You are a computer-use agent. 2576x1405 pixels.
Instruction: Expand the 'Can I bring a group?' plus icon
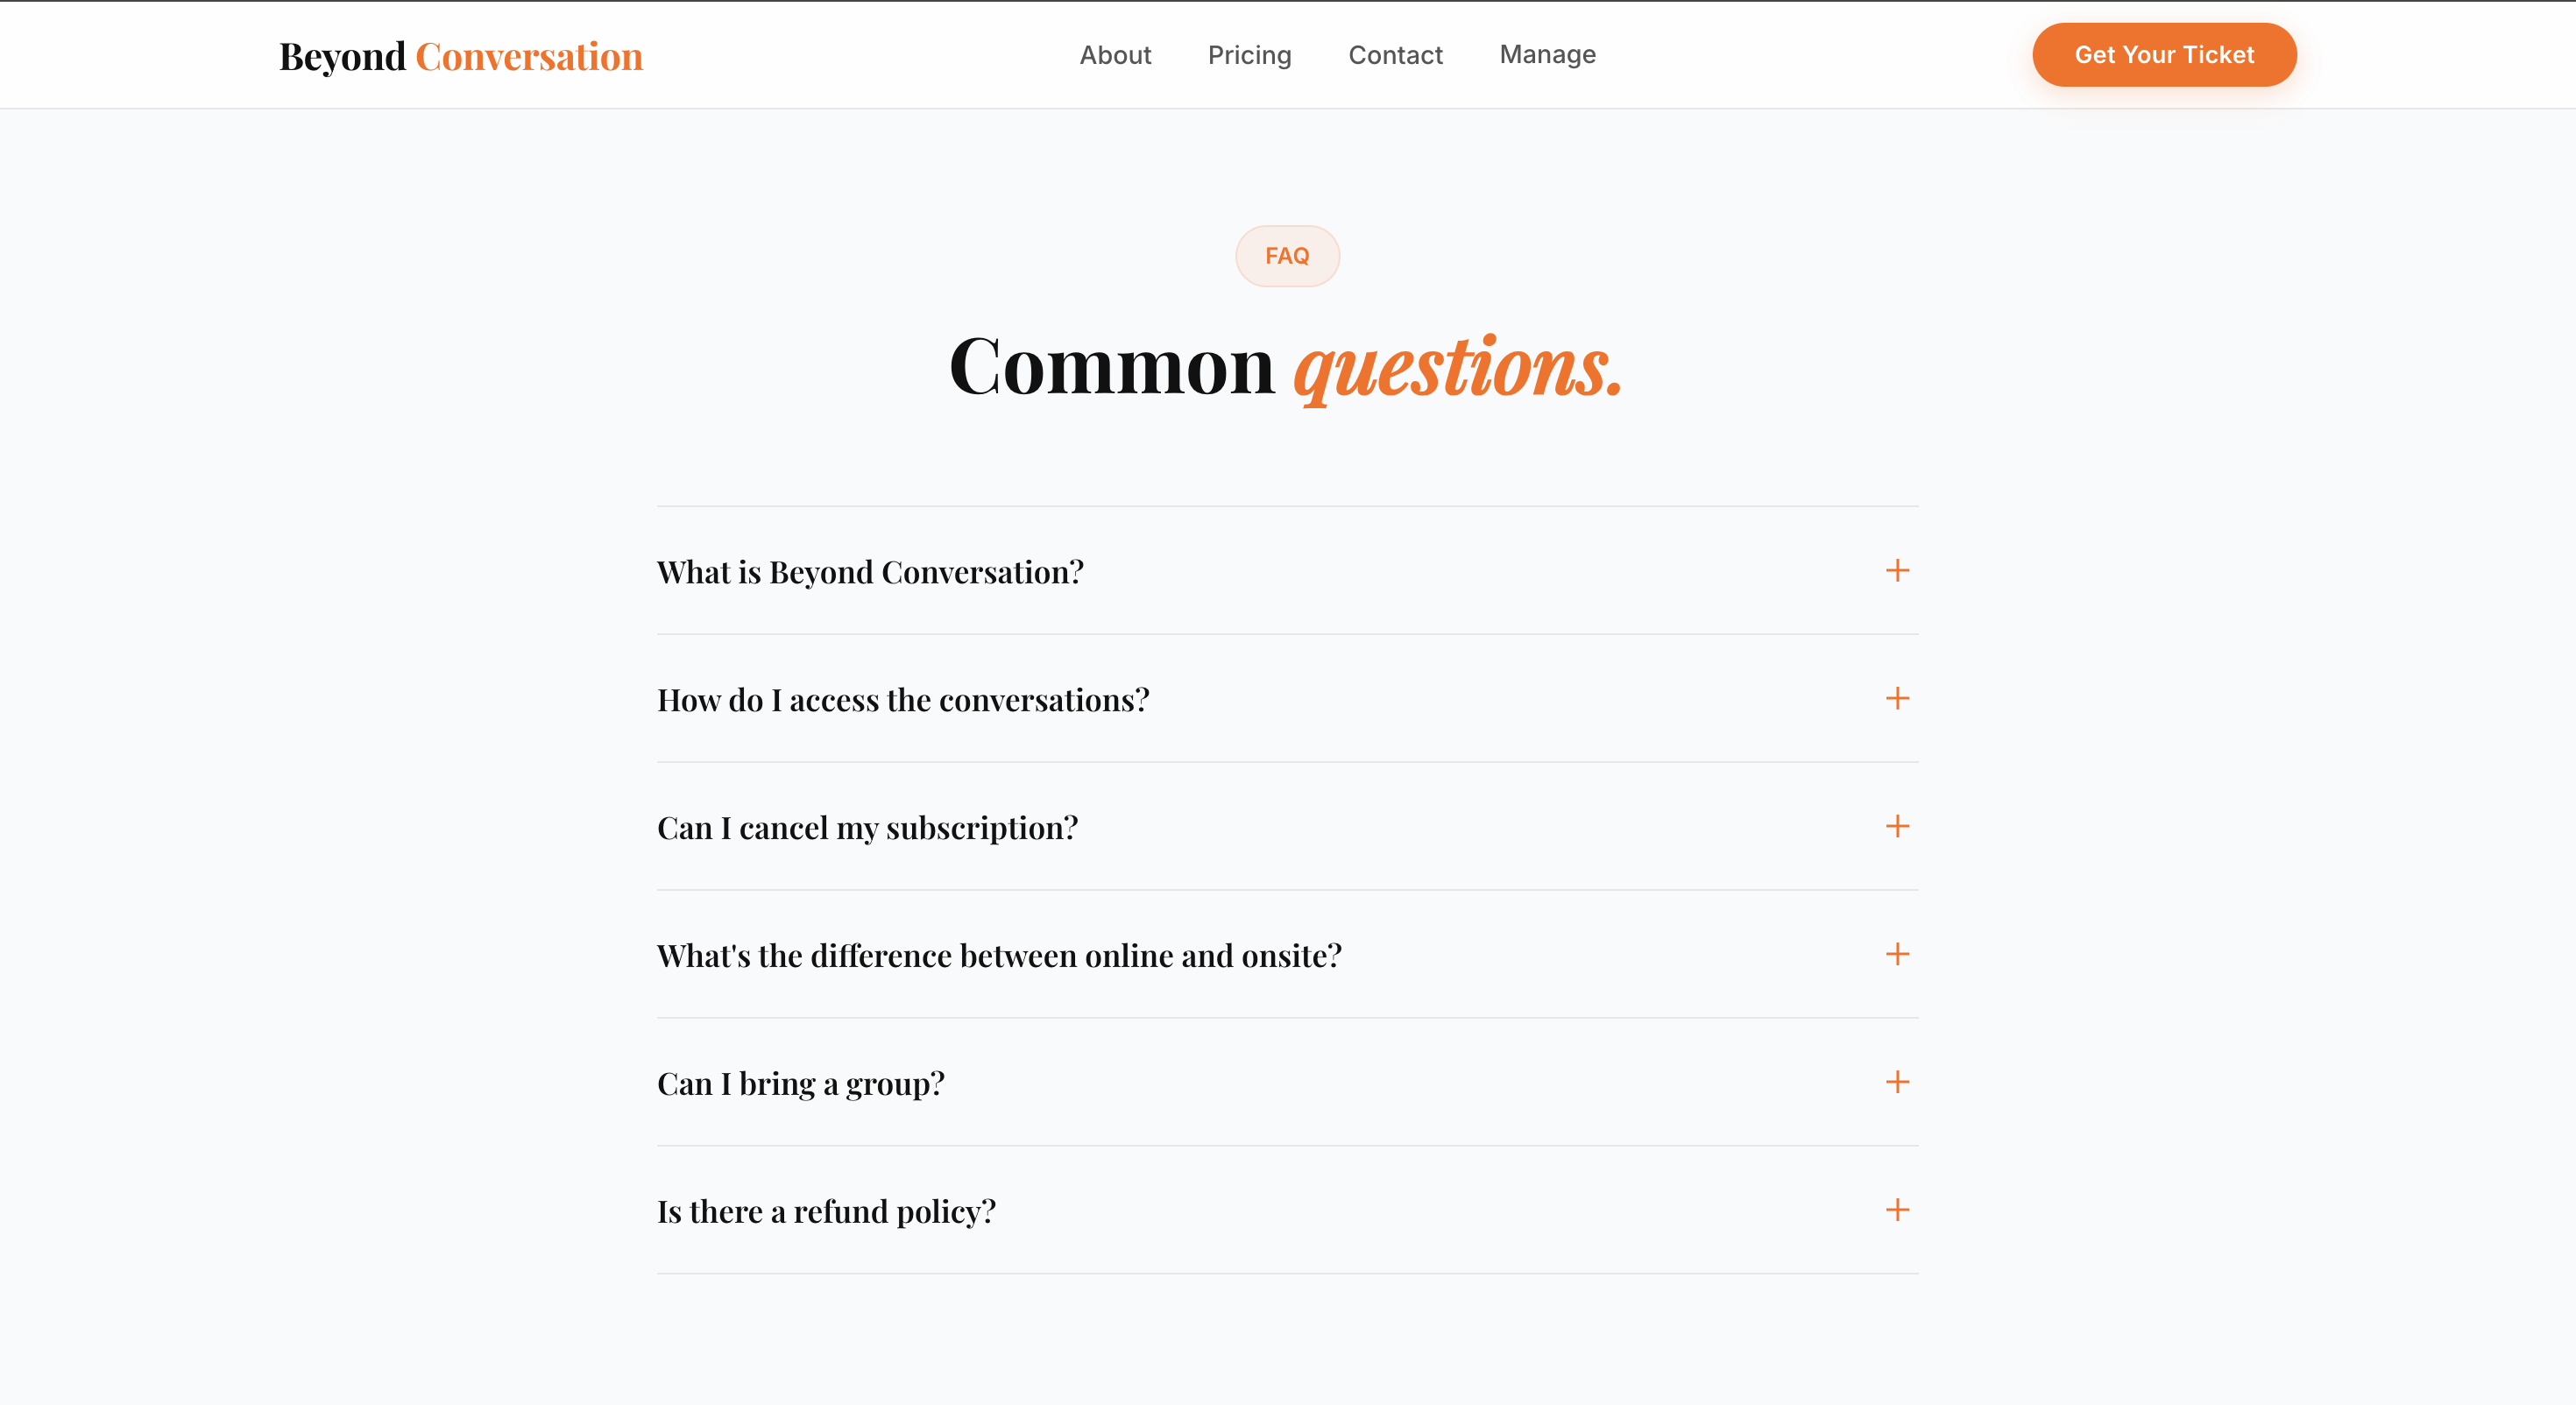pos(1896,1082)
